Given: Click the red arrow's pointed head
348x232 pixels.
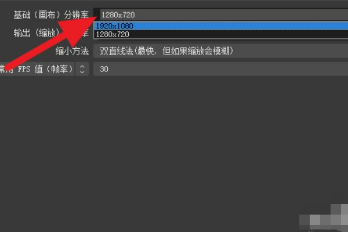Looking at the screenshot, I should (x=92, y=18).
